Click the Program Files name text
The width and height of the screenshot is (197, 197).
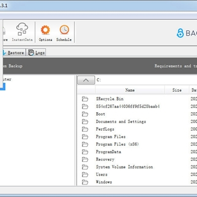111,137
